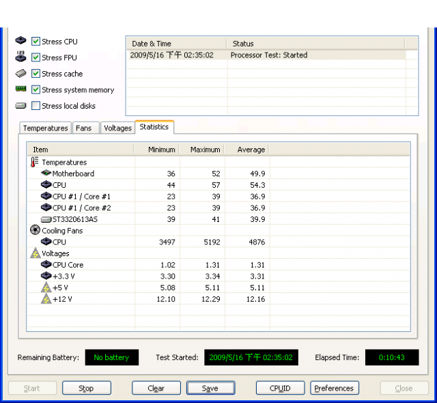Screen dimensions: 437x403
Task: Open the Voltages tab
Action: [x=117, y=128]
